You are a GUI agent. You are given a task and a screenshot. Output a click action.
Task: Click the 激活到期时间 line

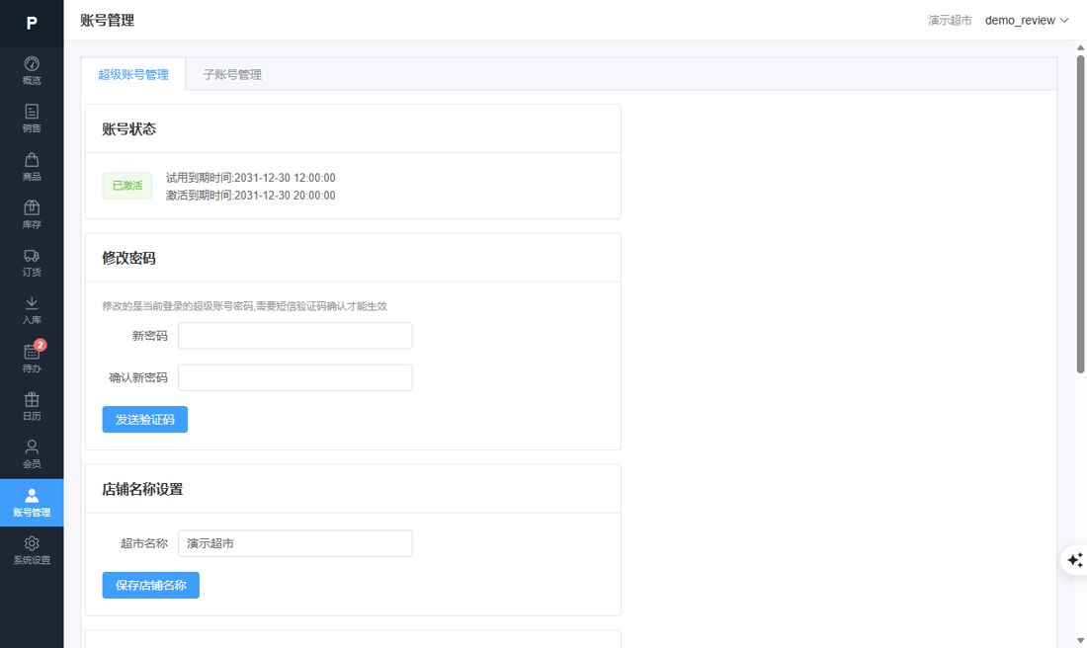(251, 196)
